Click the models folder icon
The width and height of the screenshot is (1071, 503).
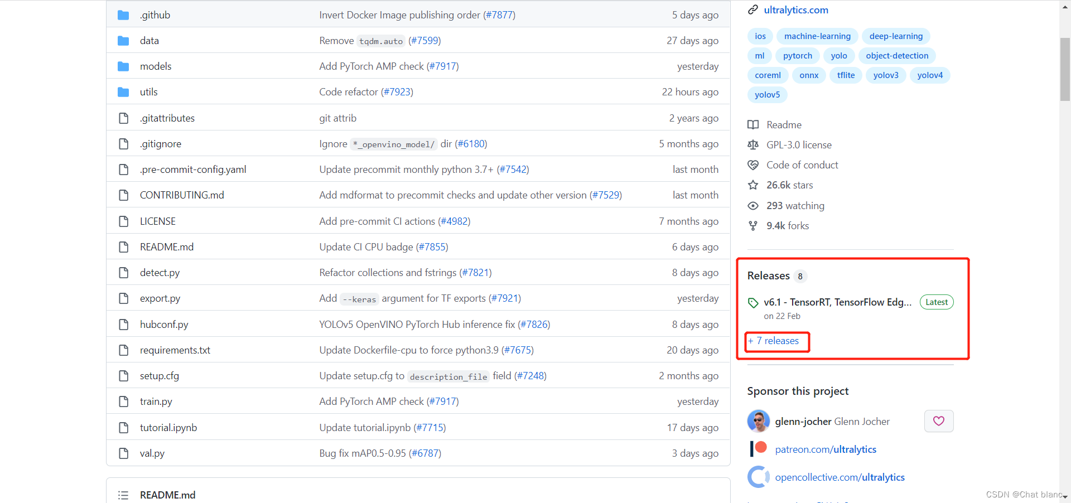tap(123, 66)
